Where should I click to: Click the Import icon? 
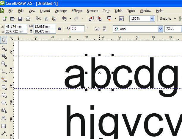[91, 18]
